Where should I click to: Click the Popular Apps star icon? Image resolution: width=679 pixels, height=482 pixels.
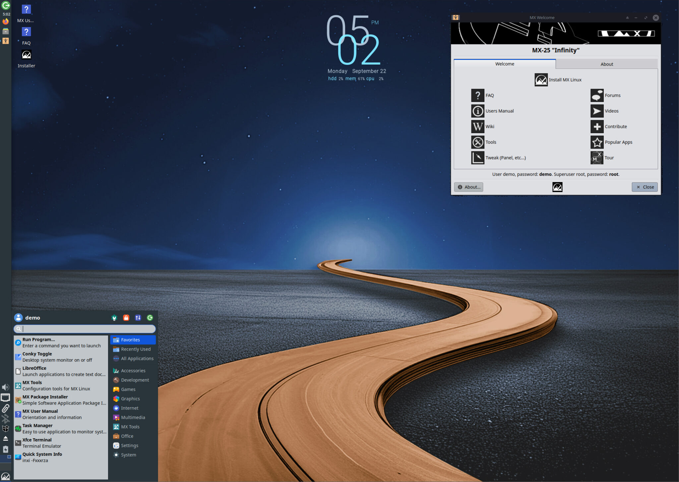[x=597, y=142]
